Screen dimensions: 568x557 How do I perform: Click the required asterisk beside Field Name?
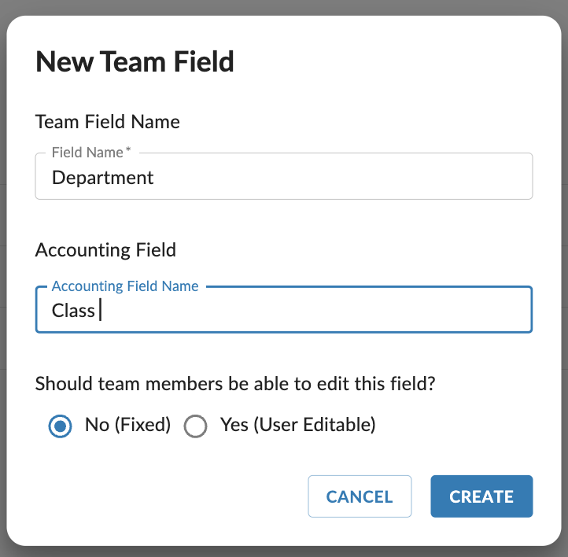coord(128,149)
